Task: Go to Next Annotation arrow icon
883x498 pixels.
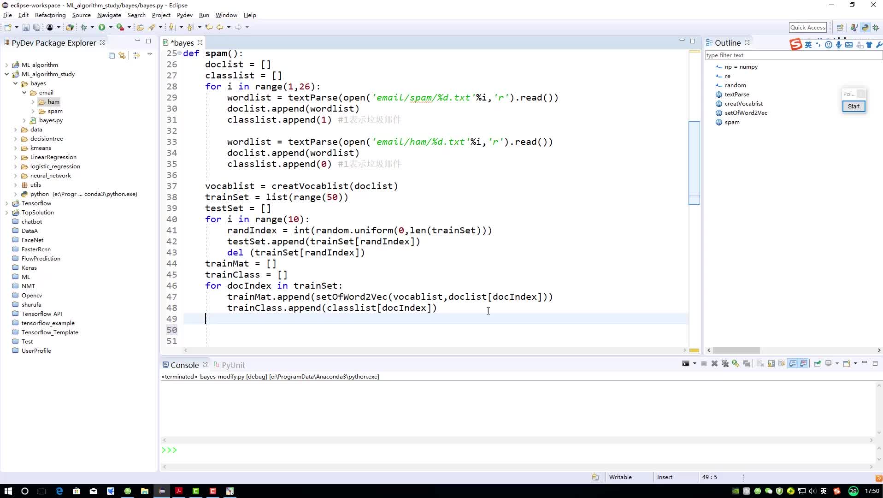Action: coord(172,27)
